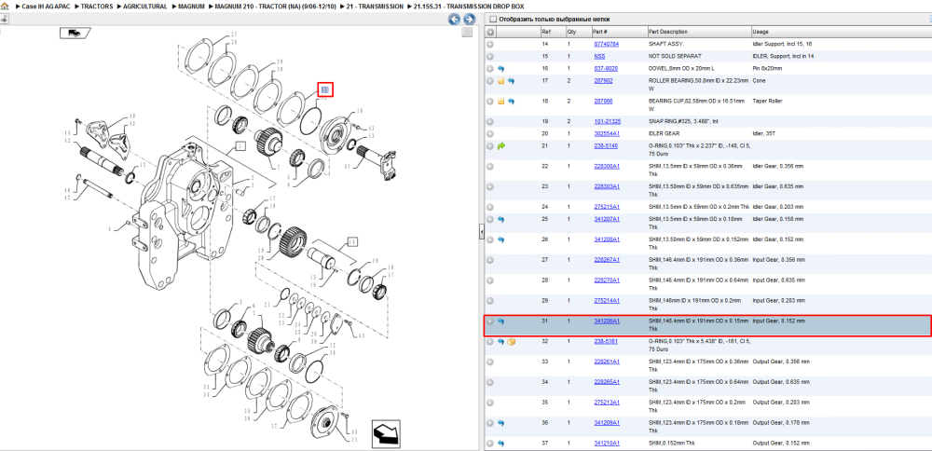Image resolution: width=932 pixels, height=451 pixels.
Task: Enable 'Отобразить только выбранные метки' checkbox
Action: pos(491,19)
